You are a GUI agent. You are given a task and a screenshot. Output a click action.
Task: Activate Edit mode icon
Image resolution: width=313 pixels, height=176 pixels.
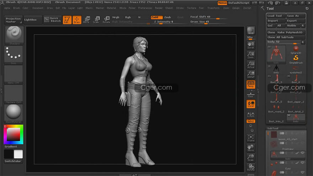(67, 20)
